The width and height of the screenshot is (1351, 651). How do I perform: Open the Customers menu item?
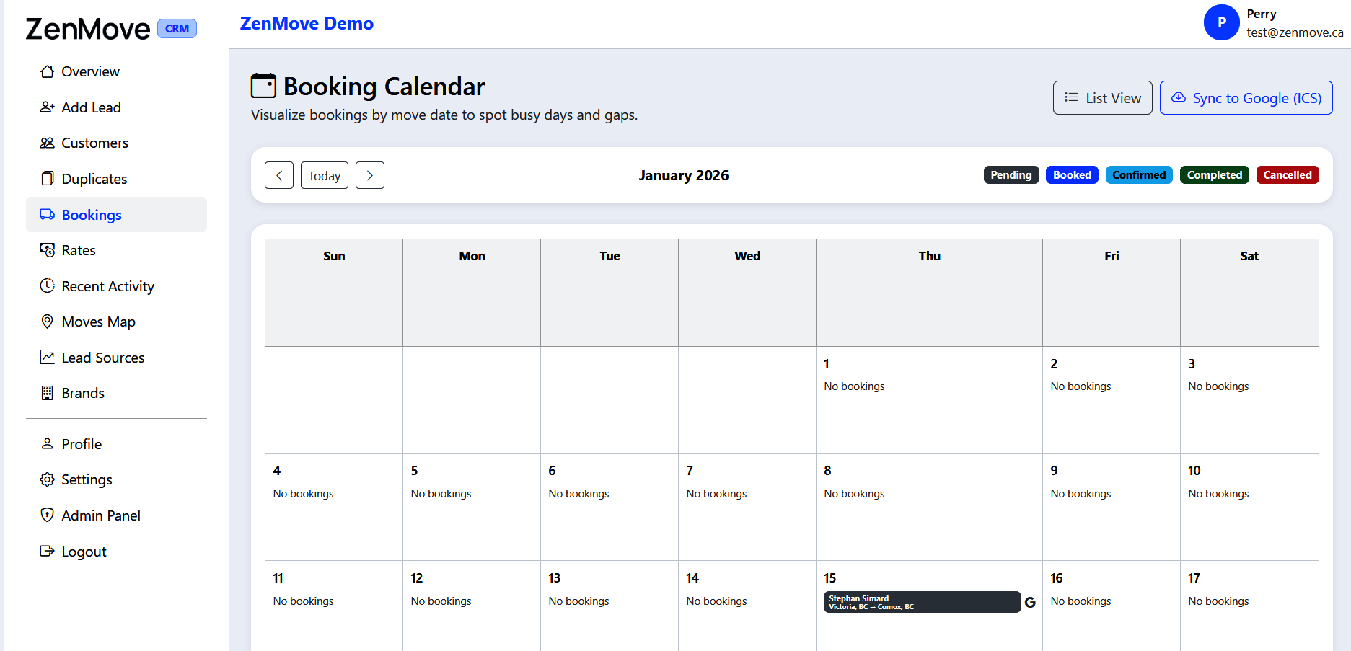(94, 143)
